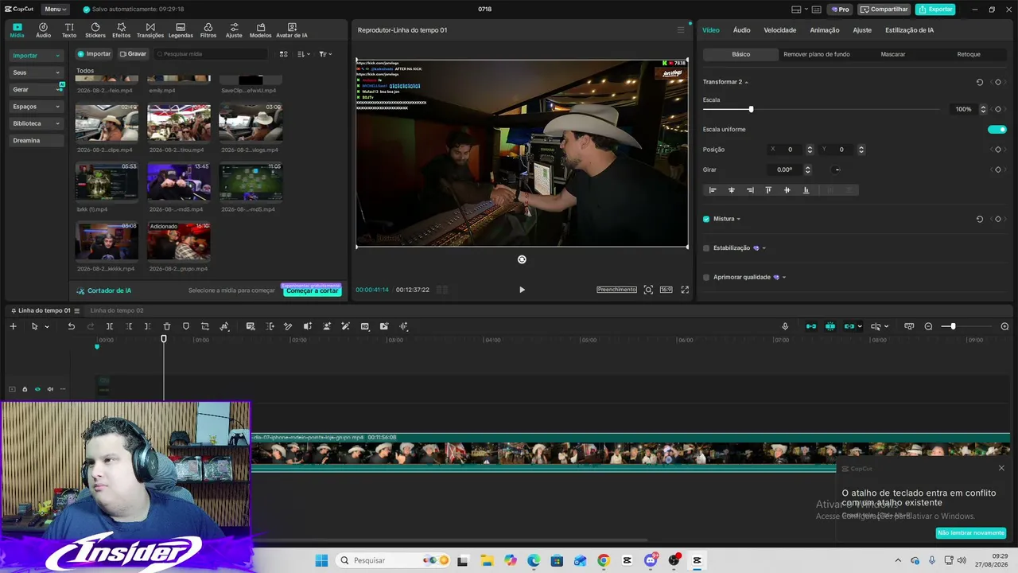
Task: Lock the timeline track
Action: 25,389
